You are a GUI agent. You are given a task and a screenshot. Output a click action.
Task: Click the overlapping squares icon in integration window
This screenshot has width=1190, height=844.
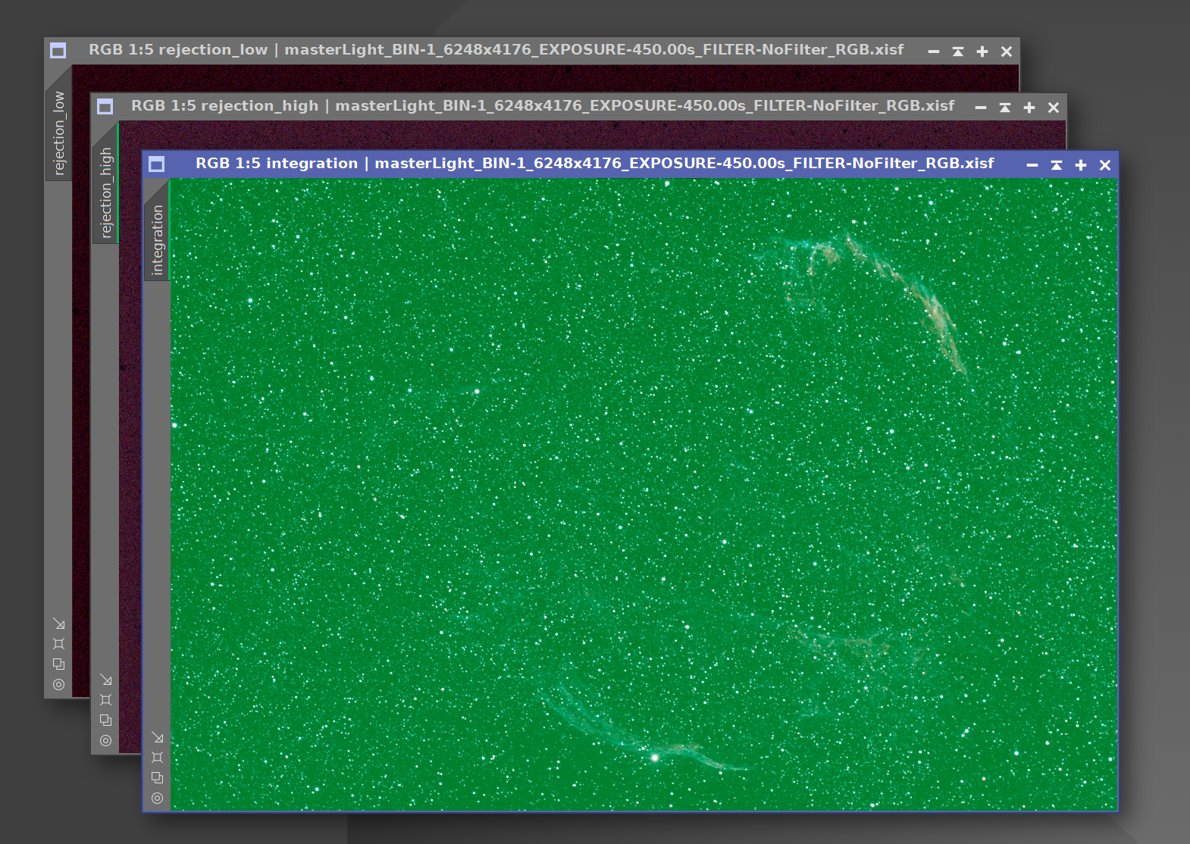point(157,778)
